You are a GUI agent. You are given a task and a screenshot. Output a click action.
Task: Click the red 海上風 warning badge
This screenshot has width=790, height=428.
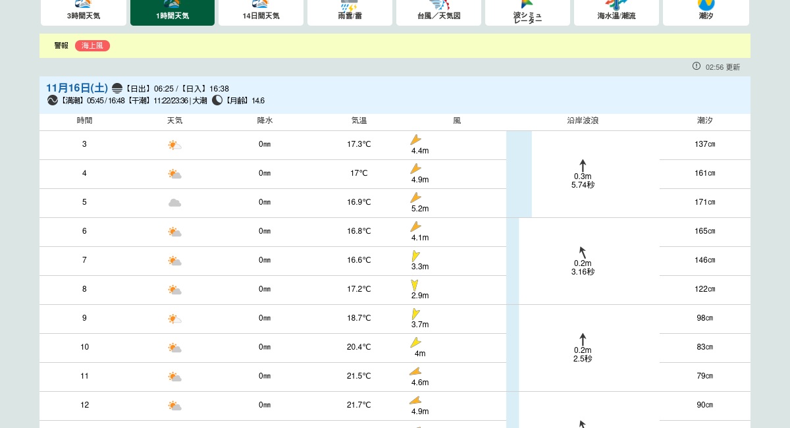click(92, 45)
